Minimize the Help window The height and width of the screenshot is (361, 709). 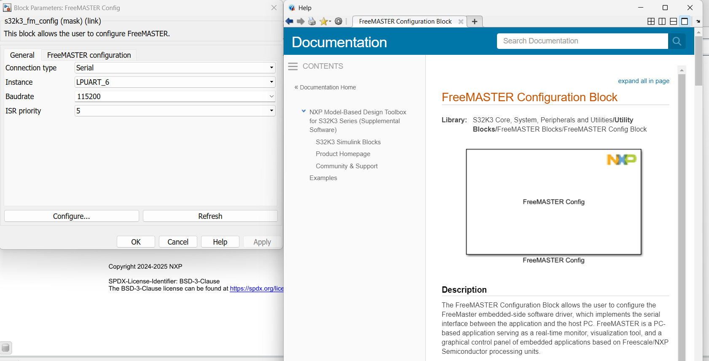[641, 8]
